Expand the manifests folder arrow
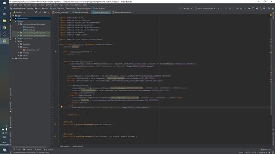 [16, 18]
